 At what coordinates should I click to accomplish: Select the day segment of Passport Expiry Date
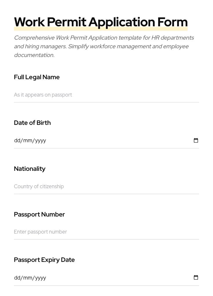pos(17,277)
